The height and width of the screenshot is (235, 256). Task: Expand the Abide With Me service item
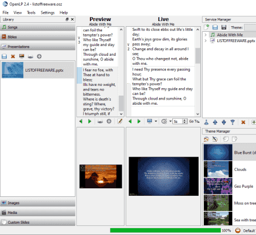pos(205,35)
